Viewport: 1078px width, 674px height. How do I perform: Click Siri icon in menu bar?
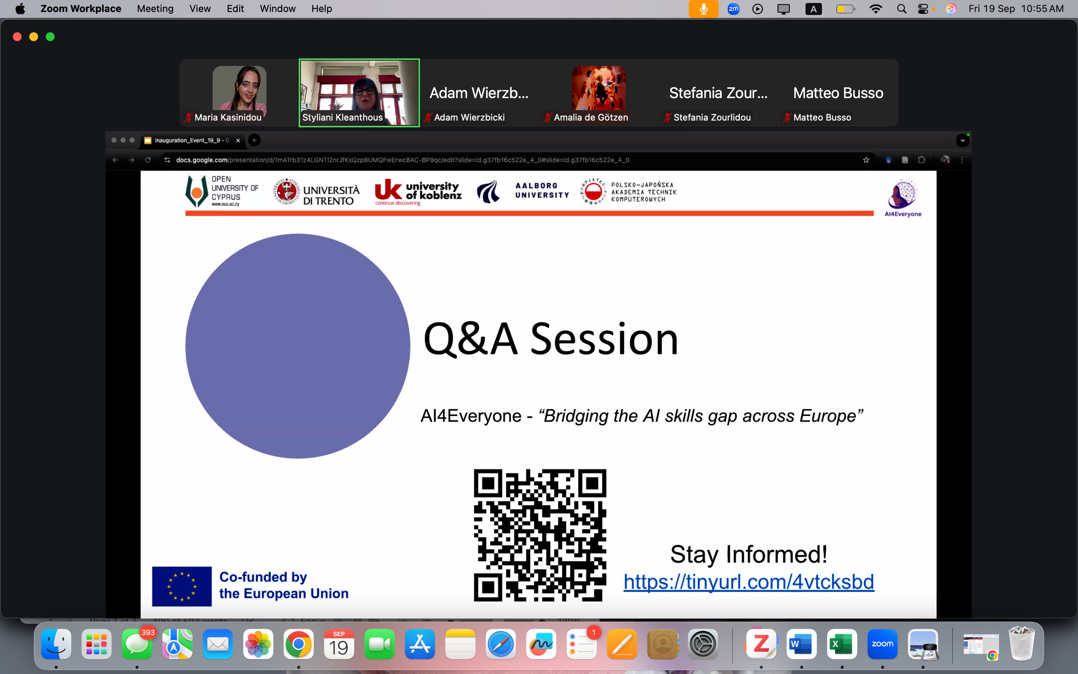951,9
